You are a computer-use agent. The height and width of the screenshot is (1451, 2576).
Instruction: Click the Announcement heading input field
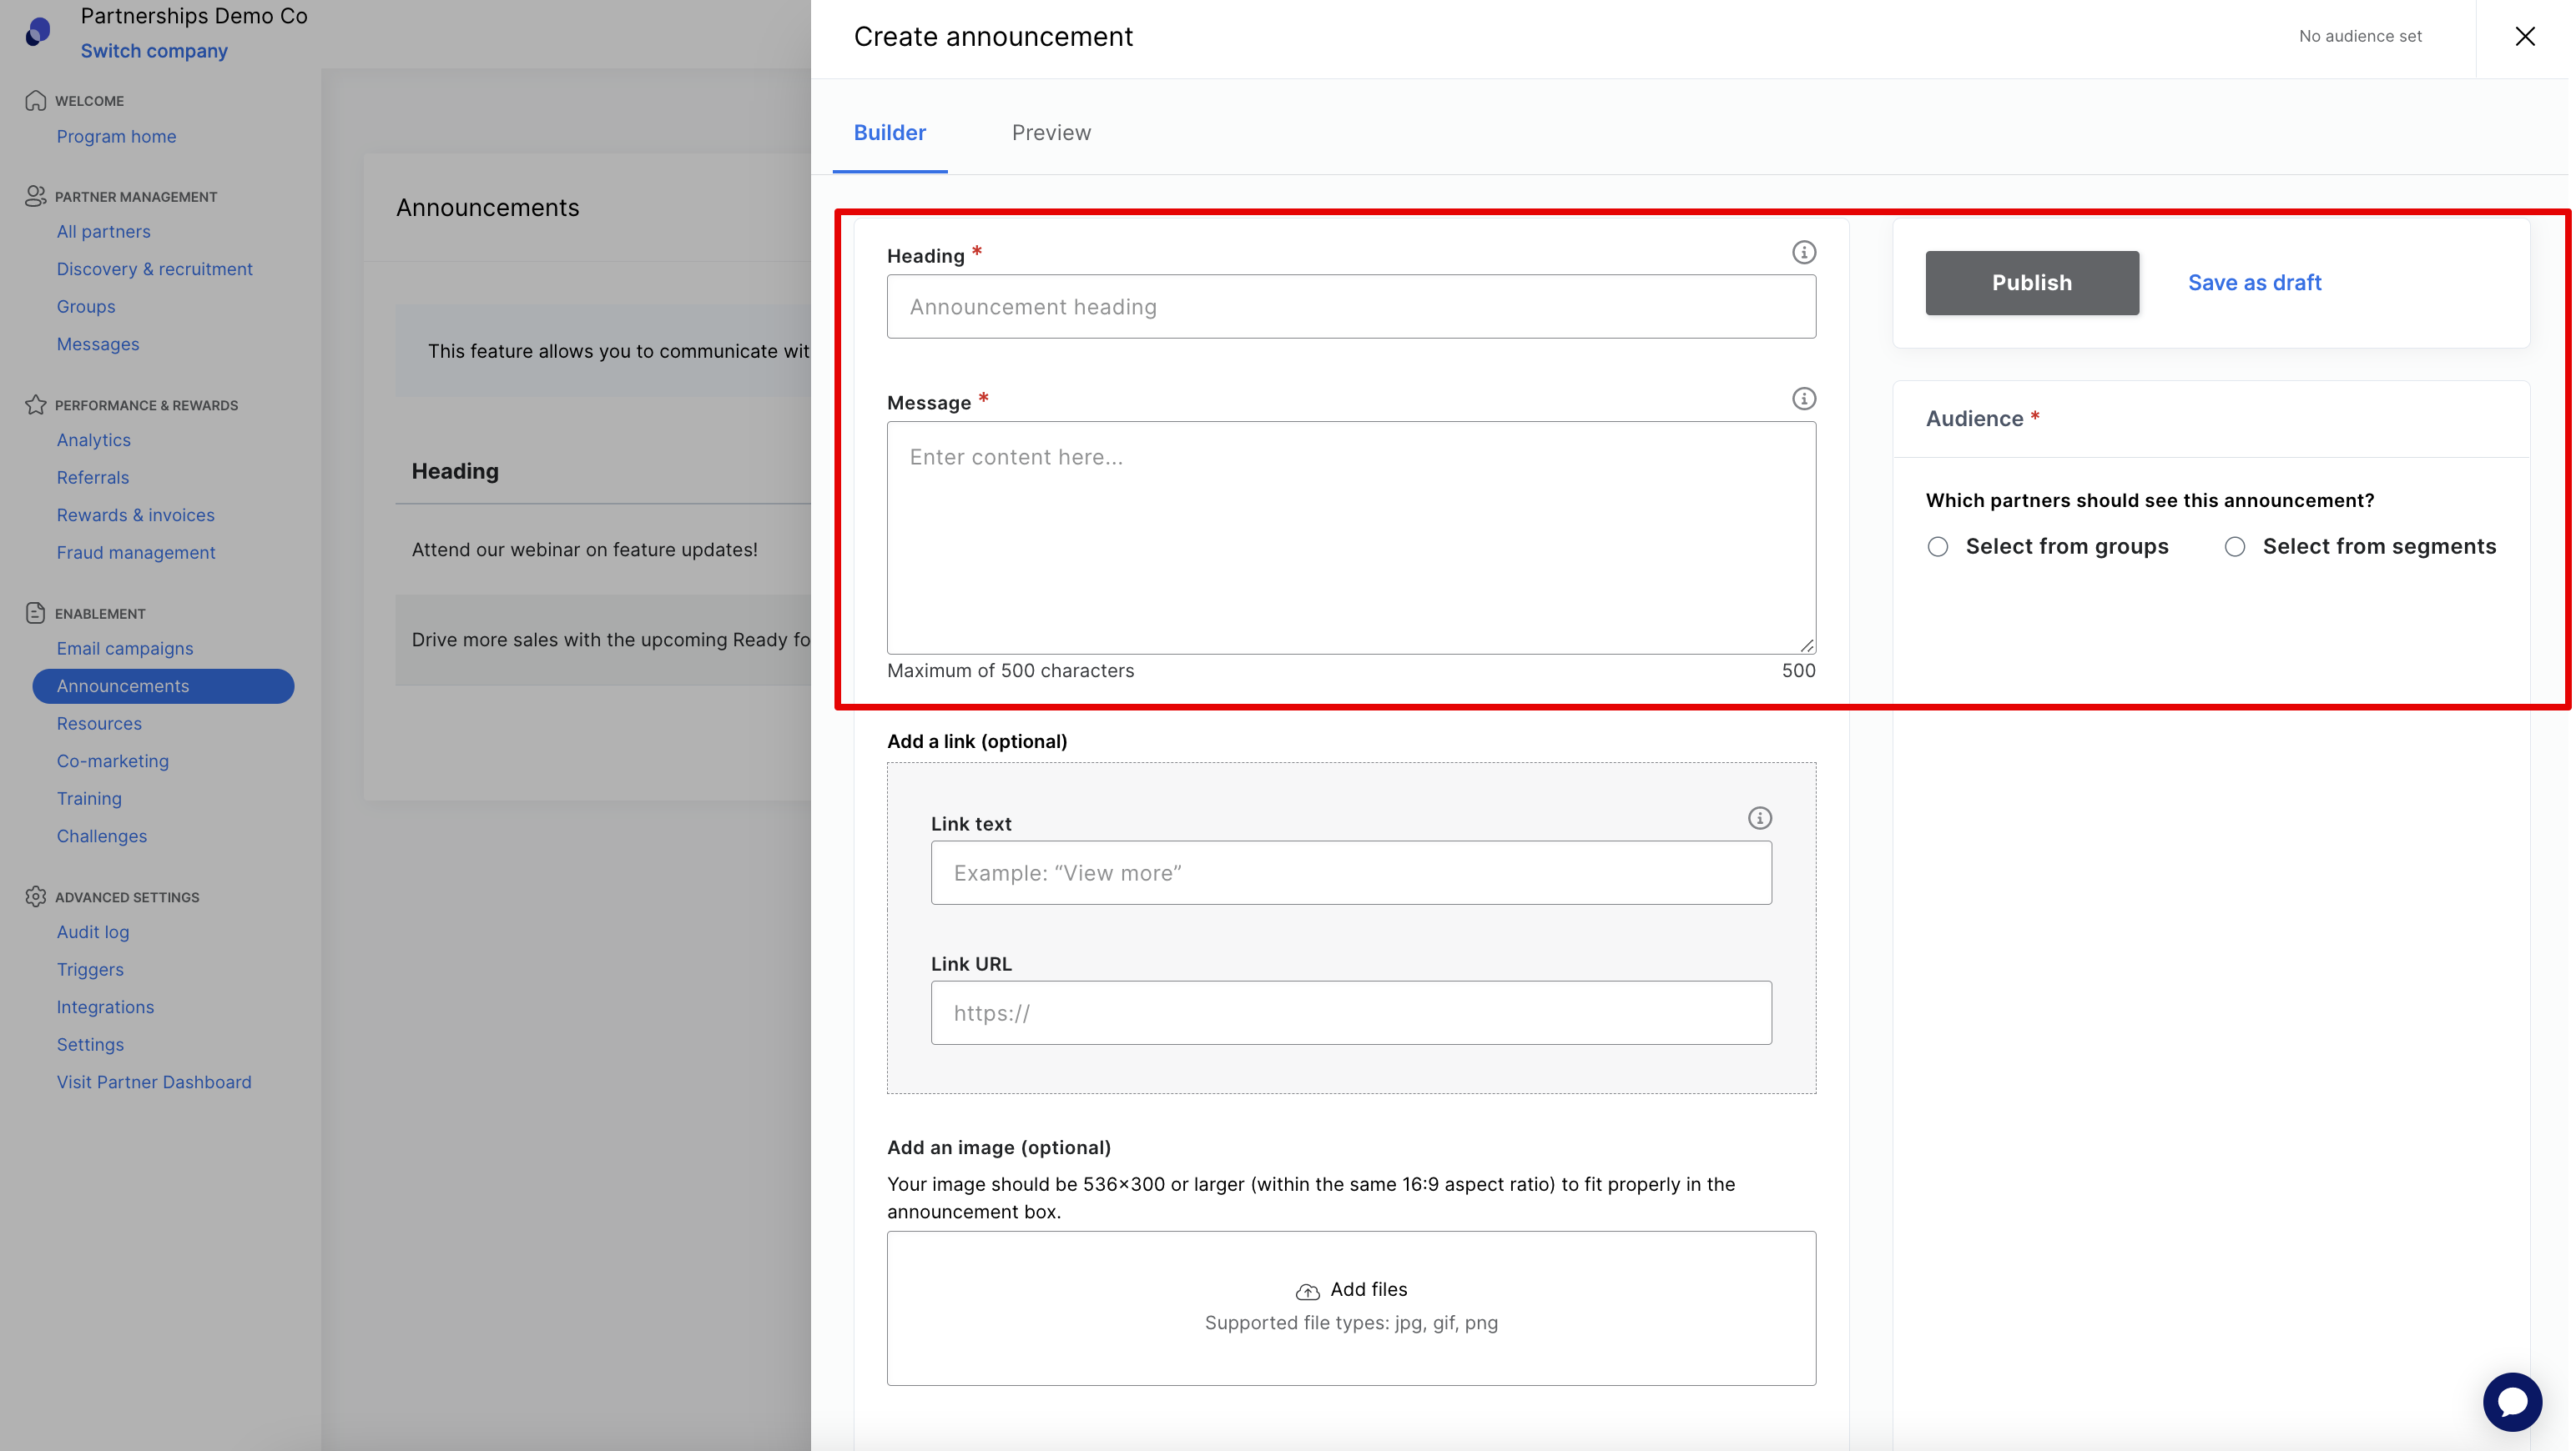point(1351,307)
